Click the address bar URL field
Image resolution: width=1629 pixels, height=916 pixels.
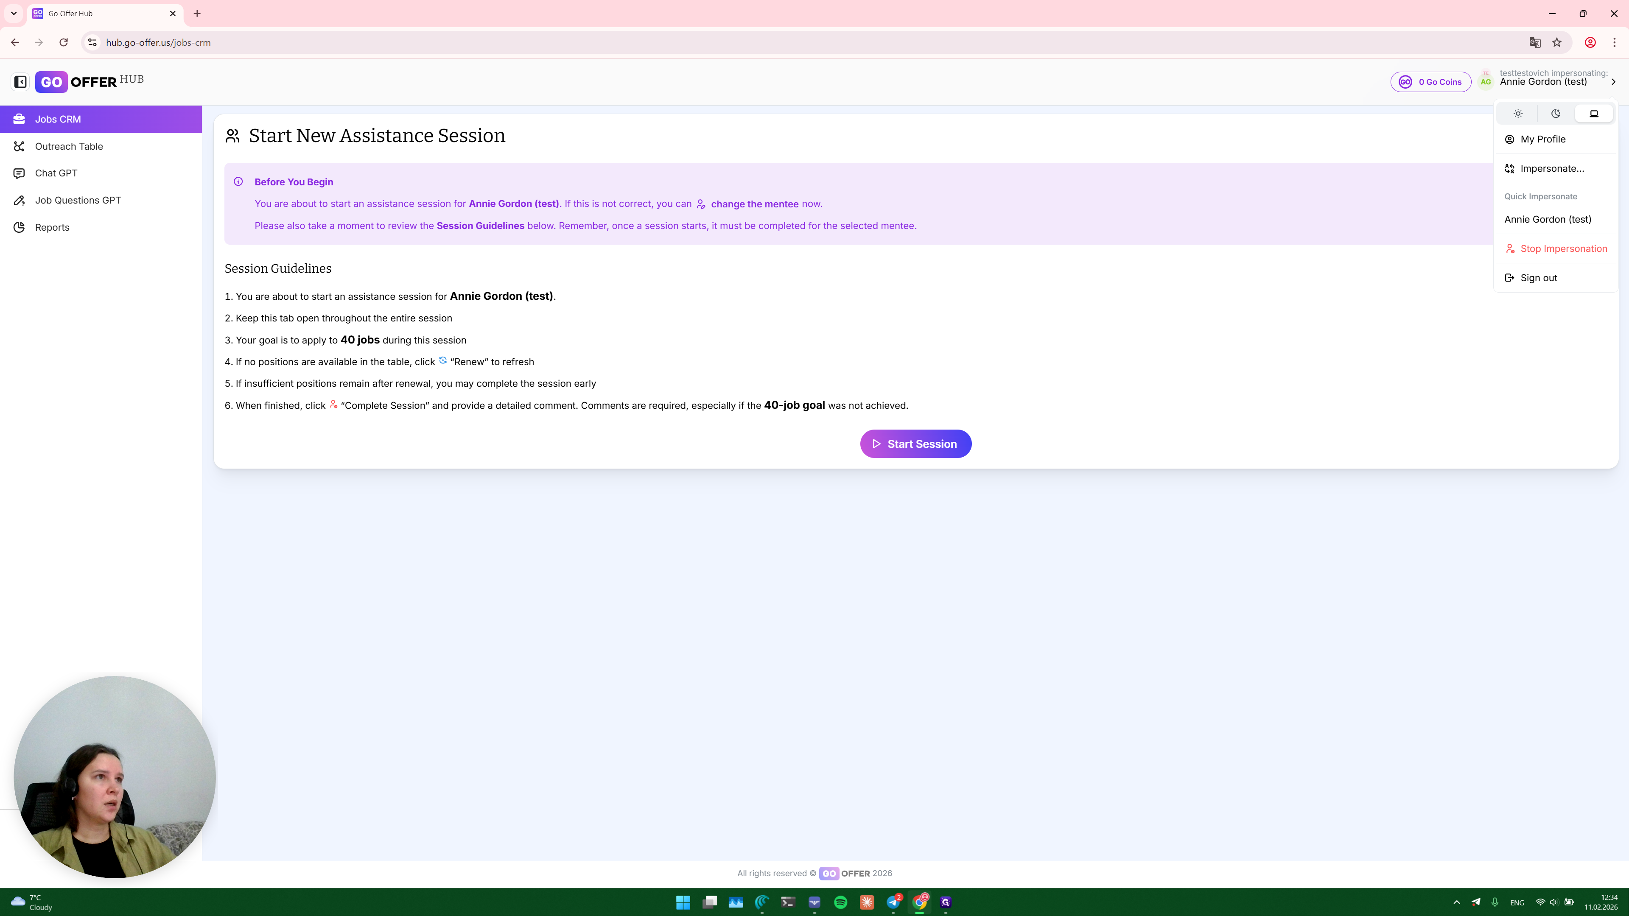pyautogui.click(x=759, y=42)
